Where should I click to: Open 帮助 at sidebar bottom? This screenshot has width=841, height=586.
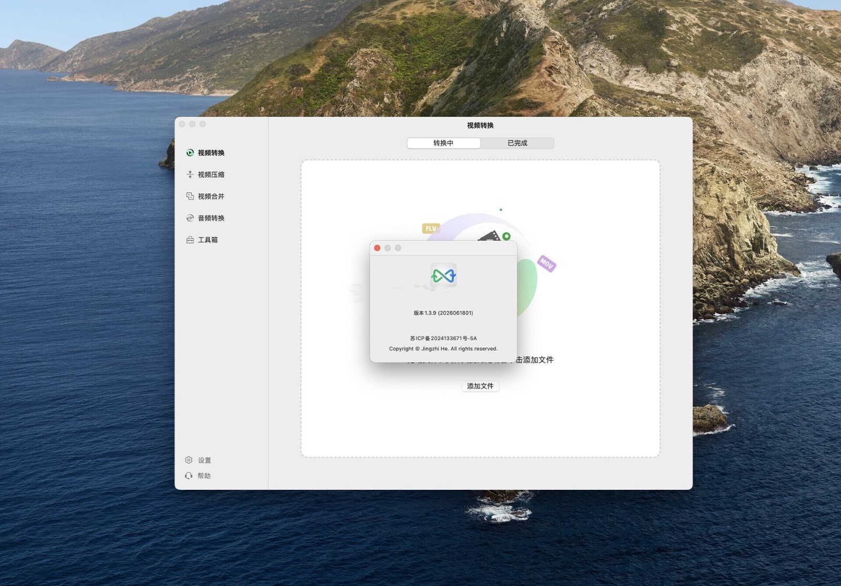tap(198, 476)
